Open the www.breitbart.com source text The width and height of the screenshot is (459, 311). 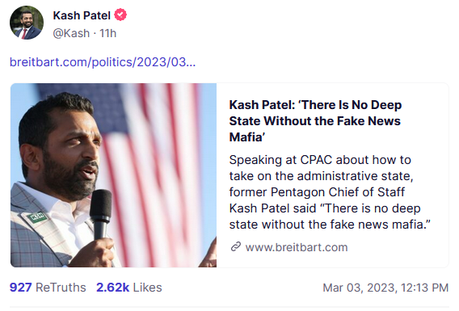click(x=297, y=247)
